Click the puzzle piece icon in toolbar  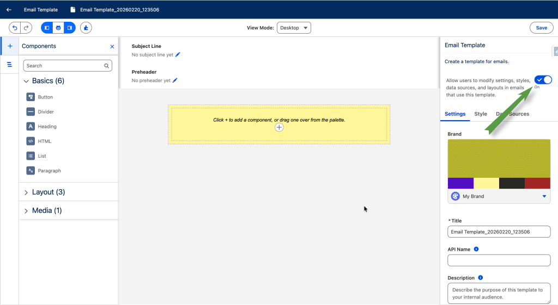[86, 28]
